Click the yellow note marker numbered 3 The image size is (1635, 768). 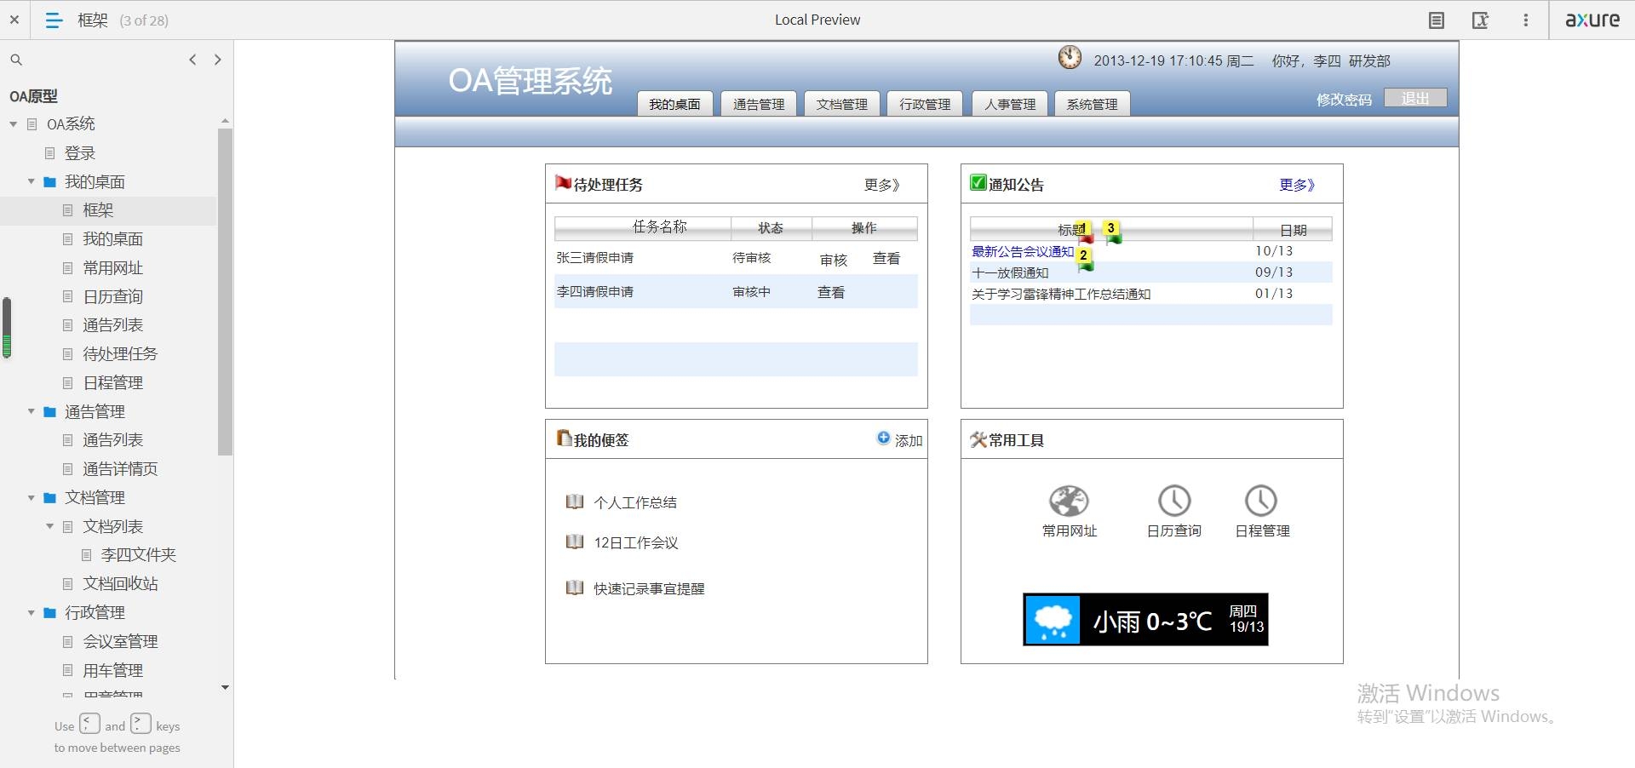point(1110,228)
